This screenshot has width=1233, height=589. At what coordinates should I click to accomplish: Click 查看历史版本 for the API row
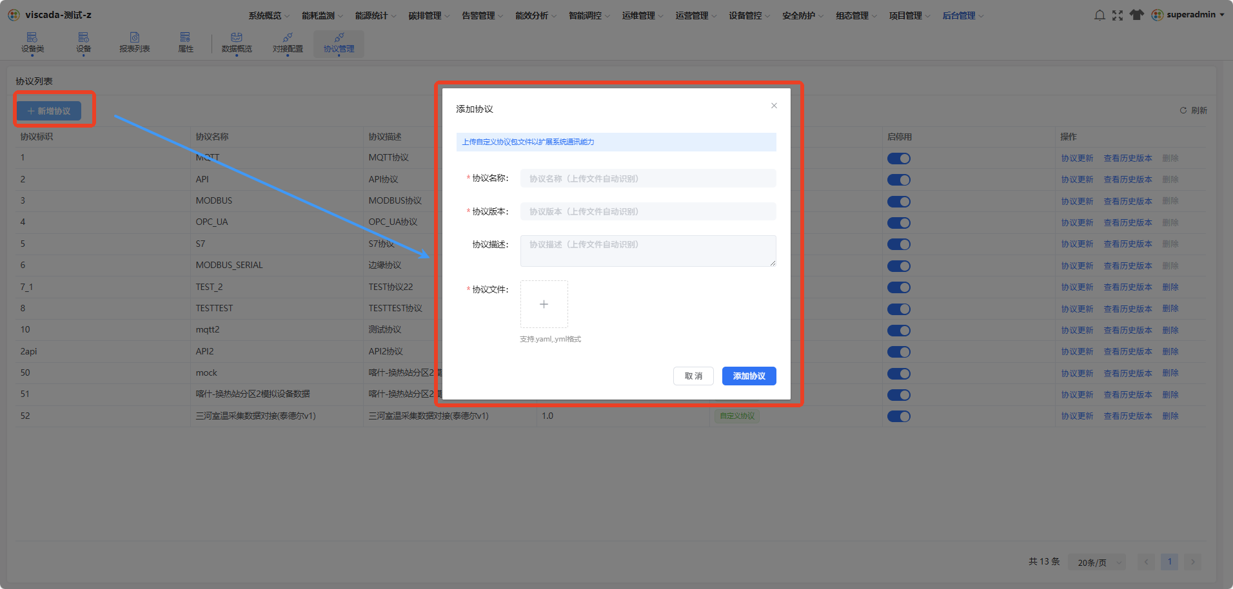(x=1128, y=180)
